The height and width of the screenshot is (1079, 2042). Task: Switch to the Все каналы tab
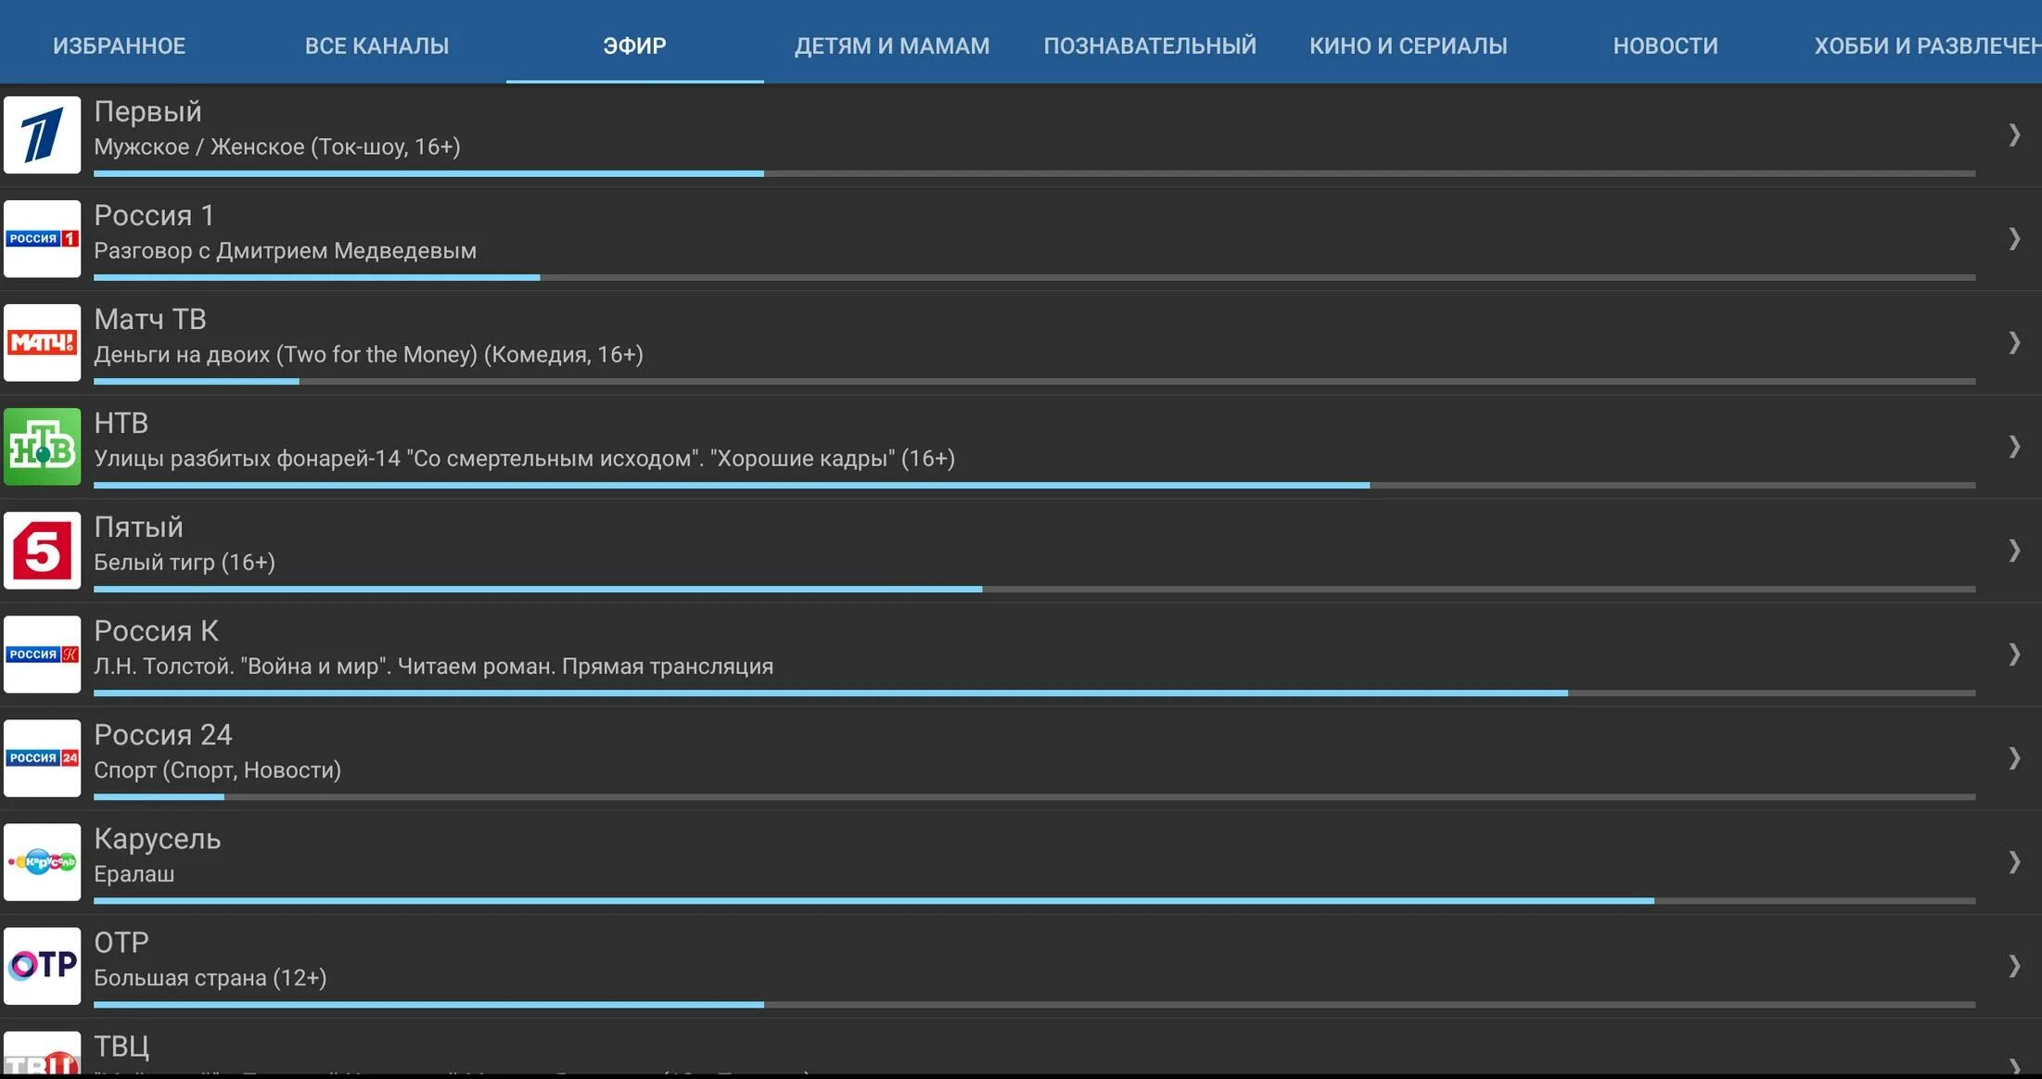tap(376, 45)
